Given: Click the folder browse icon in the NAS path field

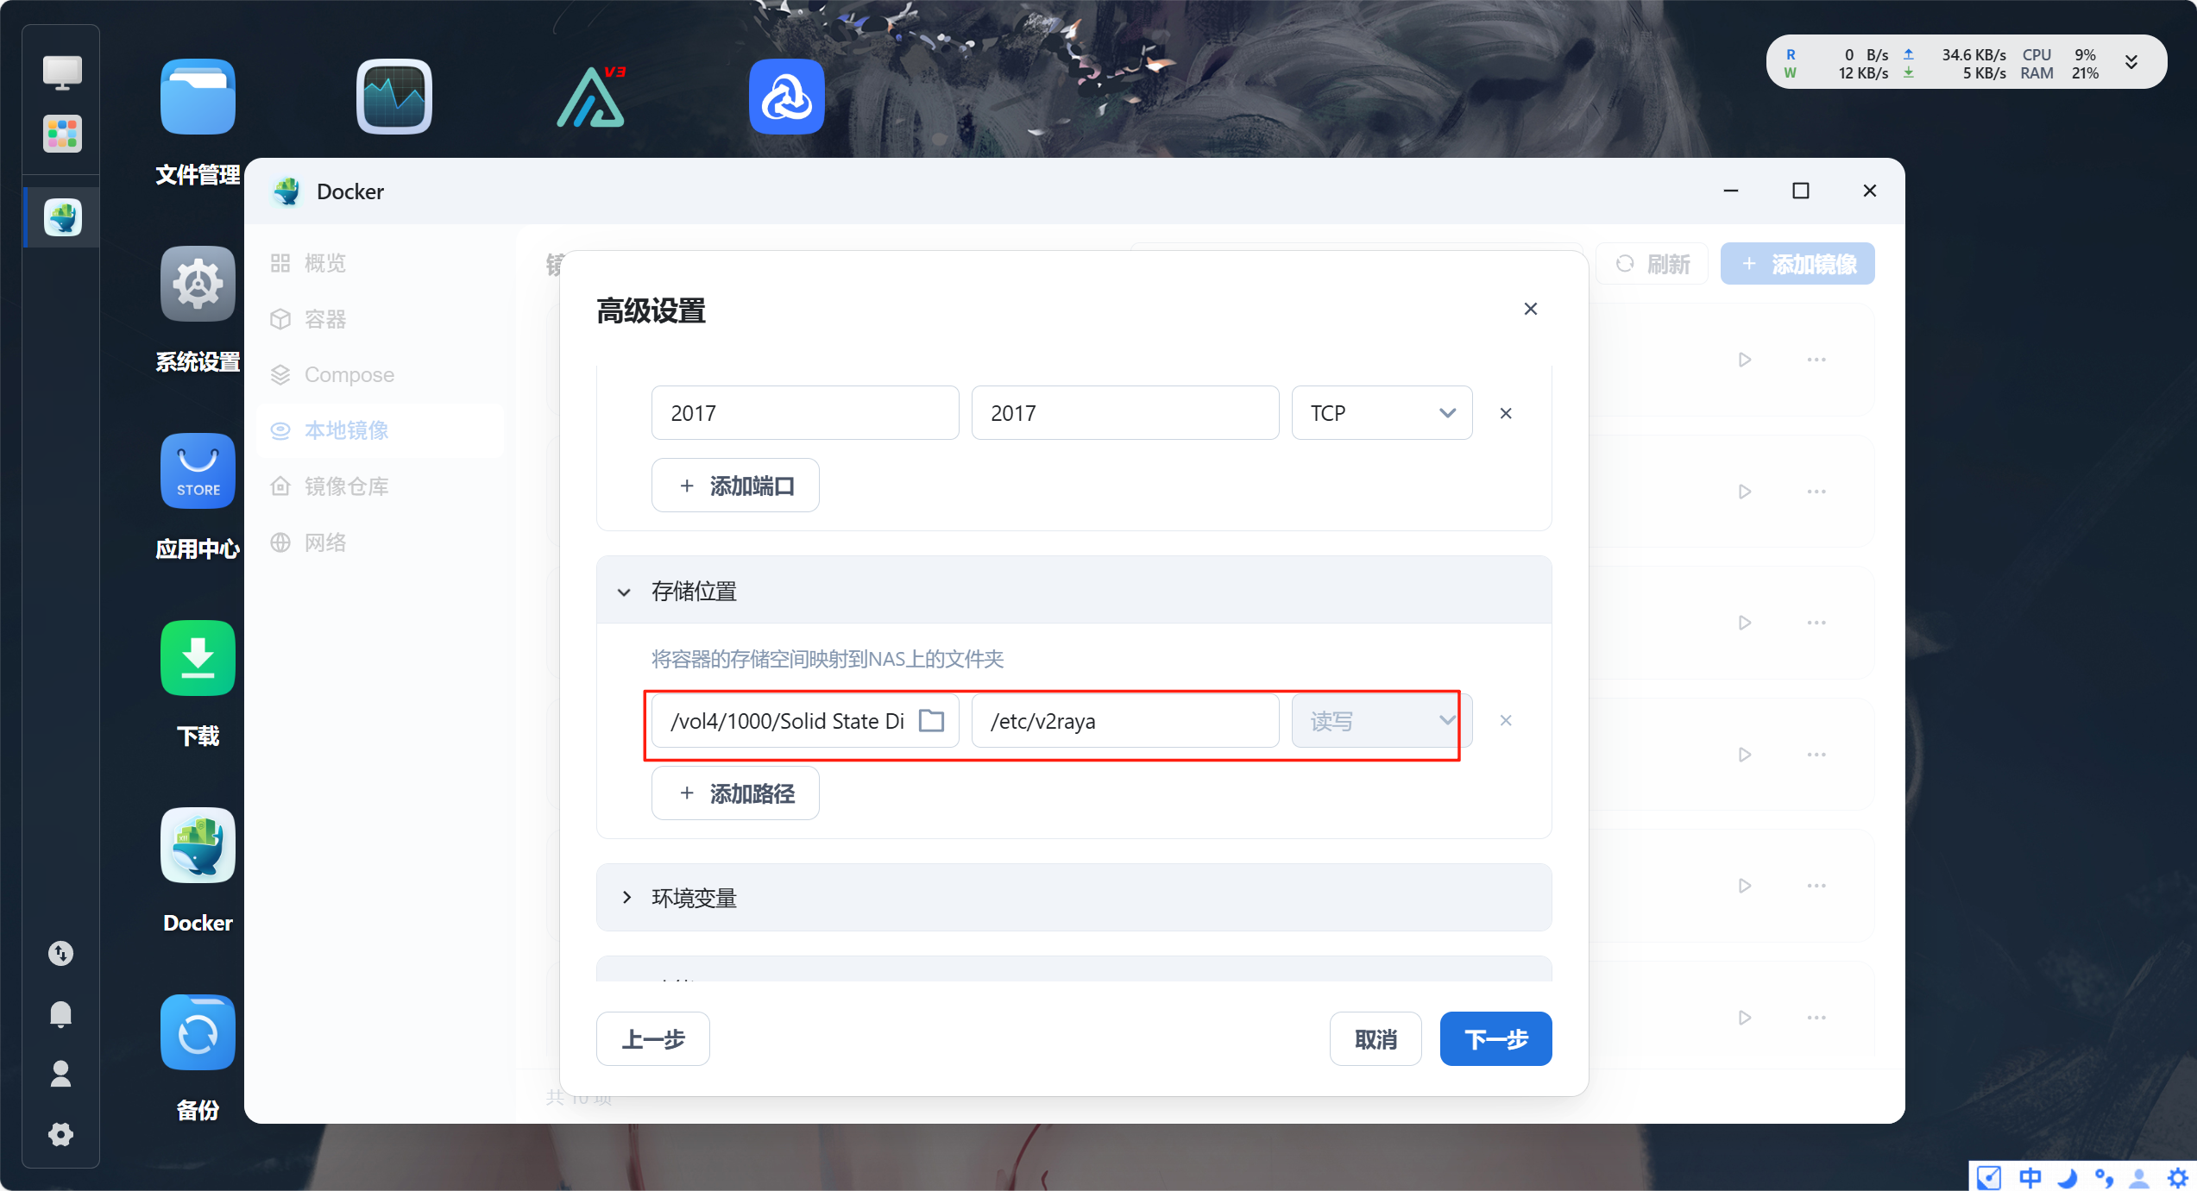Looking at the screenshot, I should tap(931, 721).
